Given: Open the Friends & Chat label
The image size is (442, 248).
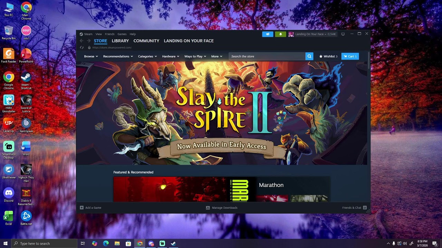Looking at the screenshot, I should click(x=352, y=208).
